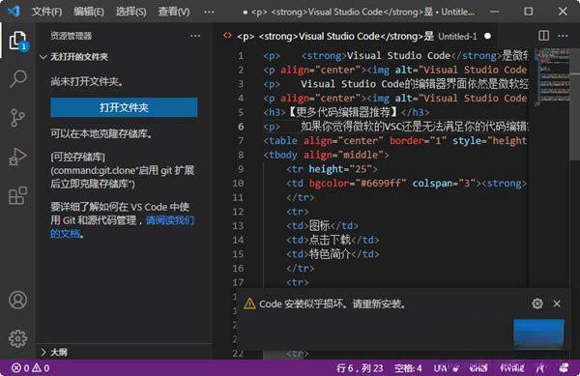Close the unsaved Untitled-1 tab dot
This screenshot has height=376, width=580.
click(487, 36)
